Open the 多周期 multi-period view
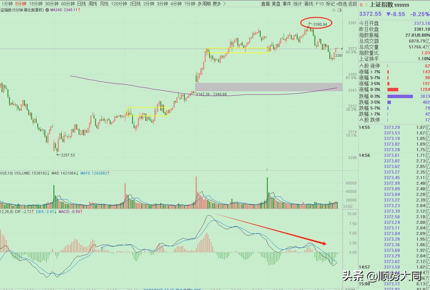Viewport: 430px width, 290px height. tap(204, 4)
